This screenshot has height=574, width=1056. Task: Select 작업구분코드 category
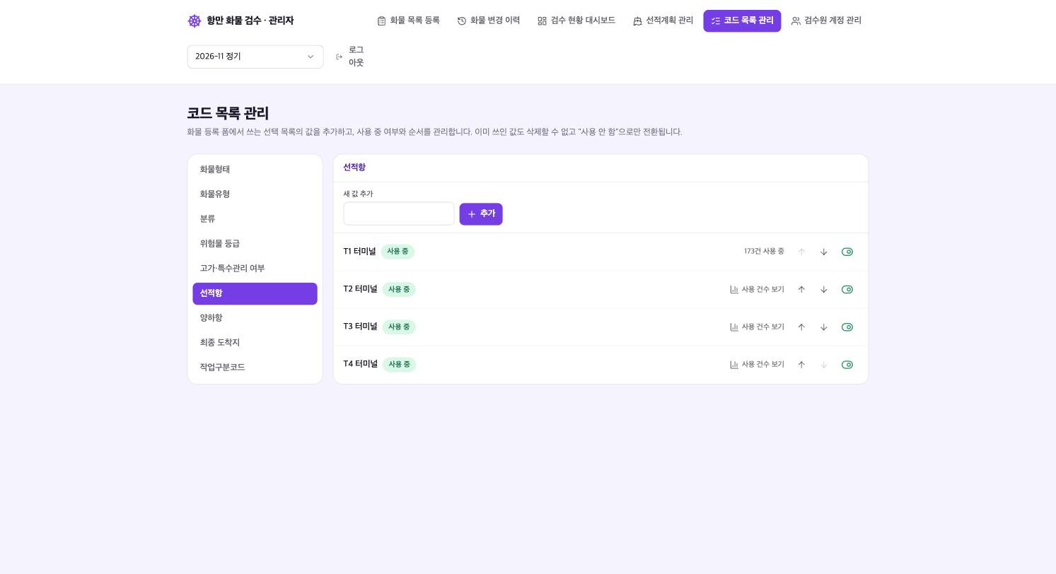255,368
